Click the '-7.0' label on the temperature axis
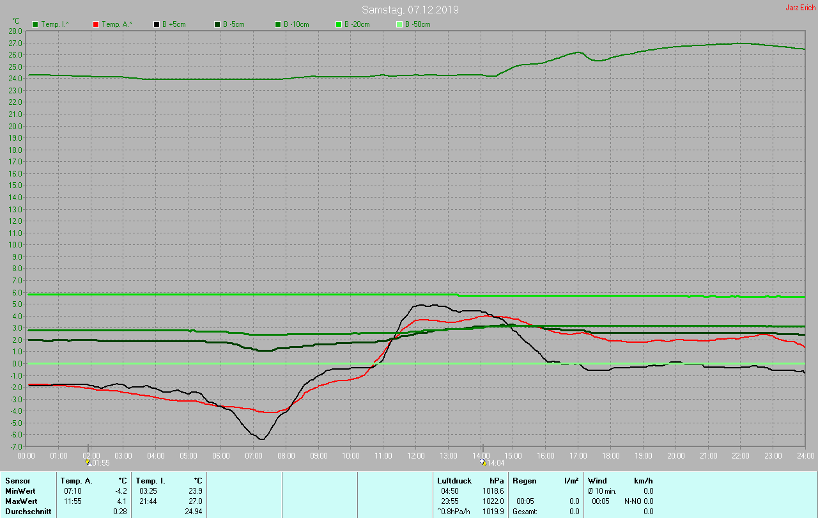The height and width of the screenshot is (518, 818). coord(15,446)
